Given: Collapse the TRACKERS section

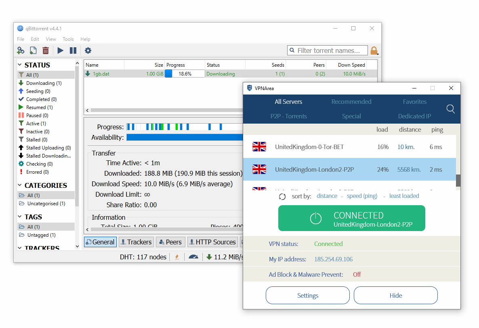Looking at the screenshot, I should (19, 248).
